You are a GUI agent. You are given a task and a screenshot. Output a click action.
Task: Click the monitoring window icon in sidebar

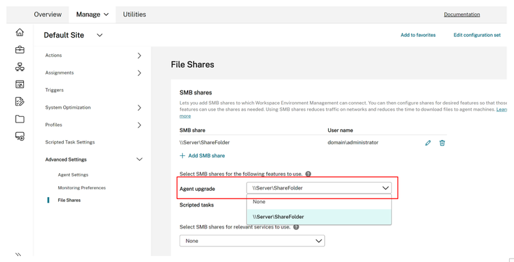pos(20,84)
